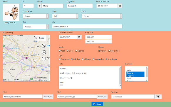Click Note scrollbar up arrow
The width and height of the screenshot is (171, 107).
[120, 67]
